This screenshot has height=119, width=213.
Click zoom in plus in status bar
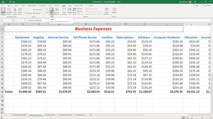click(208, 118)
